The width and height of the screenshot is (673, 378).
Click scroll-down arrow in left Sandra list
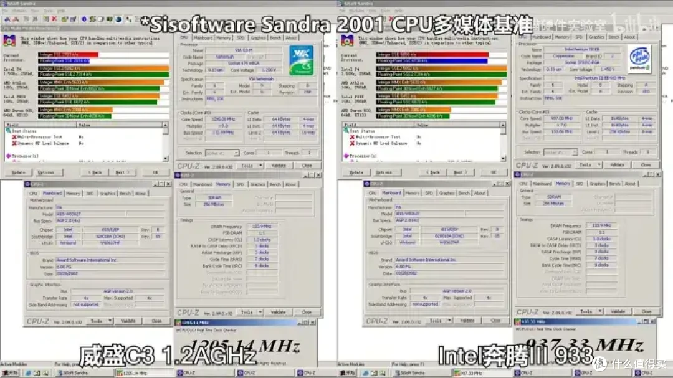click(165, 158)
